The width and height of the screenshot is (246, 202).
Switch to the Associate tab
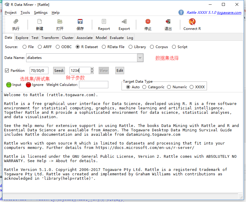pyautogui.click(x=85, y=38)
